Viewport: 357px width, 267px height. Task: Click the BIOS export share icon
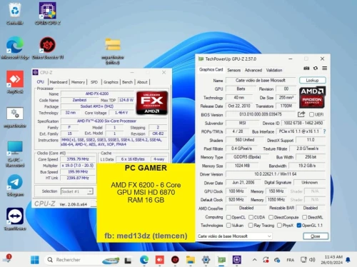(301, 114)
